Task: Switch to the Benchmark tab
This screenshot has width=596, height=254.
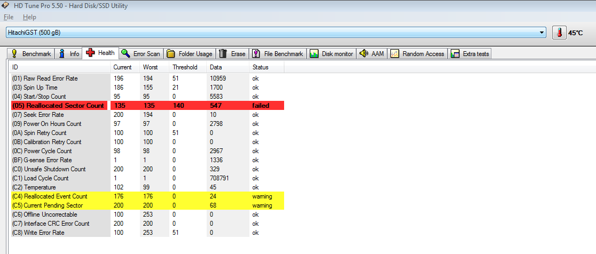Action: [x=31, y=53]
